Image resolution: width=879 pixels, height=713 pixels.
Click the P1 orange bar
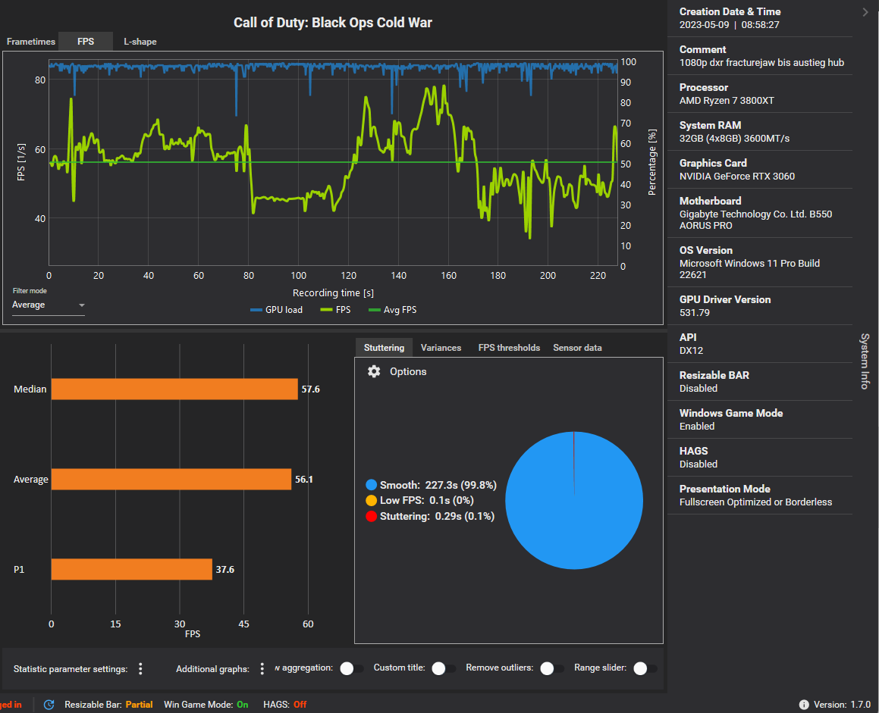132,569
